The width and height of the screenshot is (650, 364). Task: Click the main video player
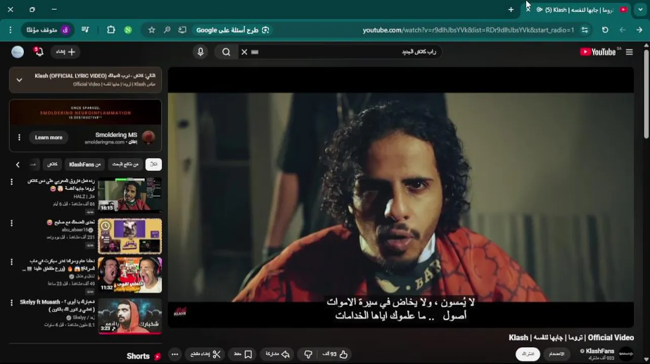coord(400,197)
